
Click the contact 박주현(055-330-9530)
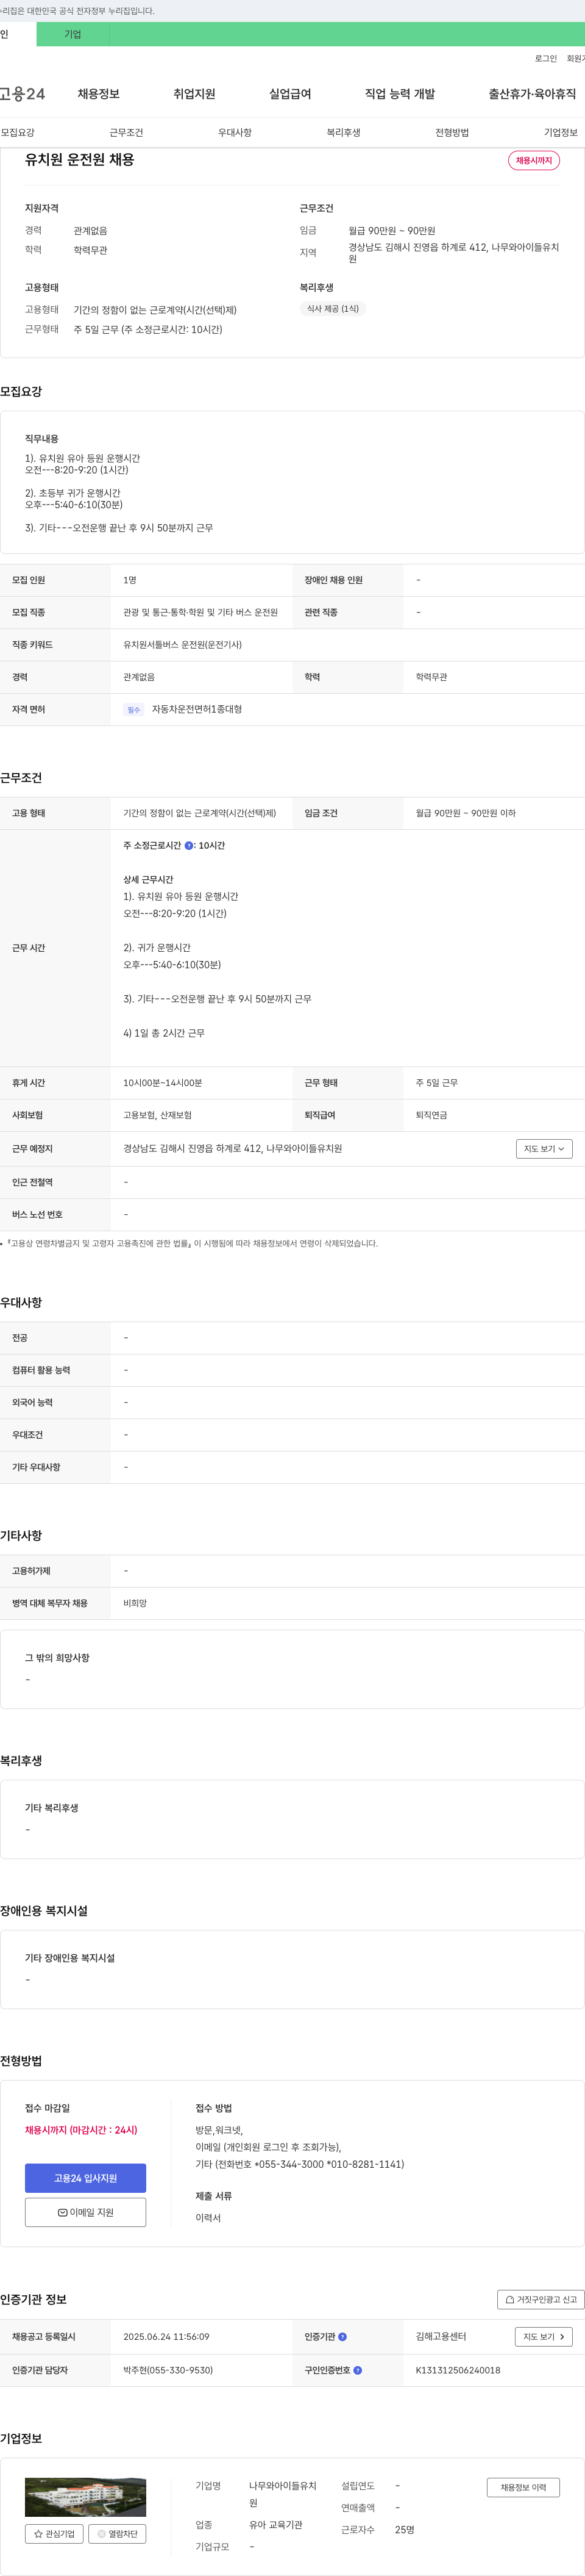(169, 2370)
